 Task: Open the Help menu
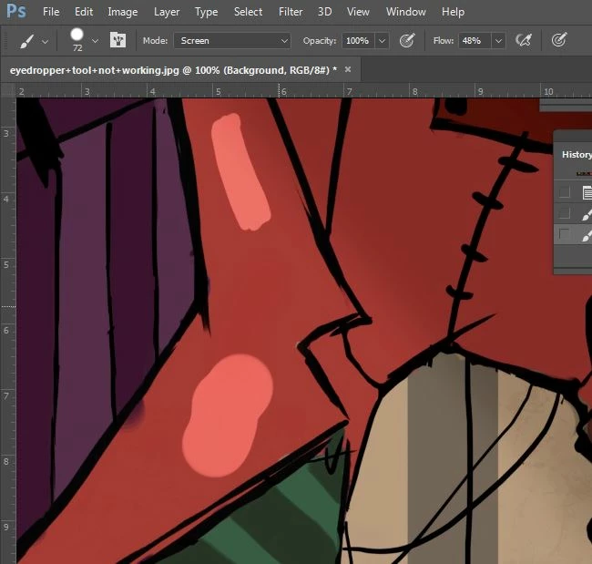pos(453,12)
